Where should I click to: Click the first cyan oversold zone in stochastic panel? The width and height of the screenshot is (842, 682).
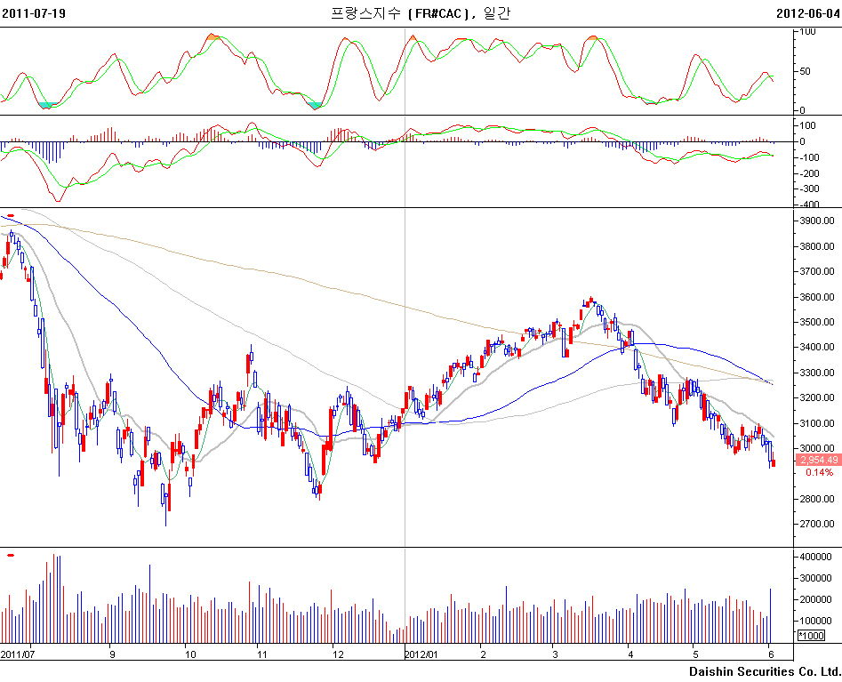point(48,105)
